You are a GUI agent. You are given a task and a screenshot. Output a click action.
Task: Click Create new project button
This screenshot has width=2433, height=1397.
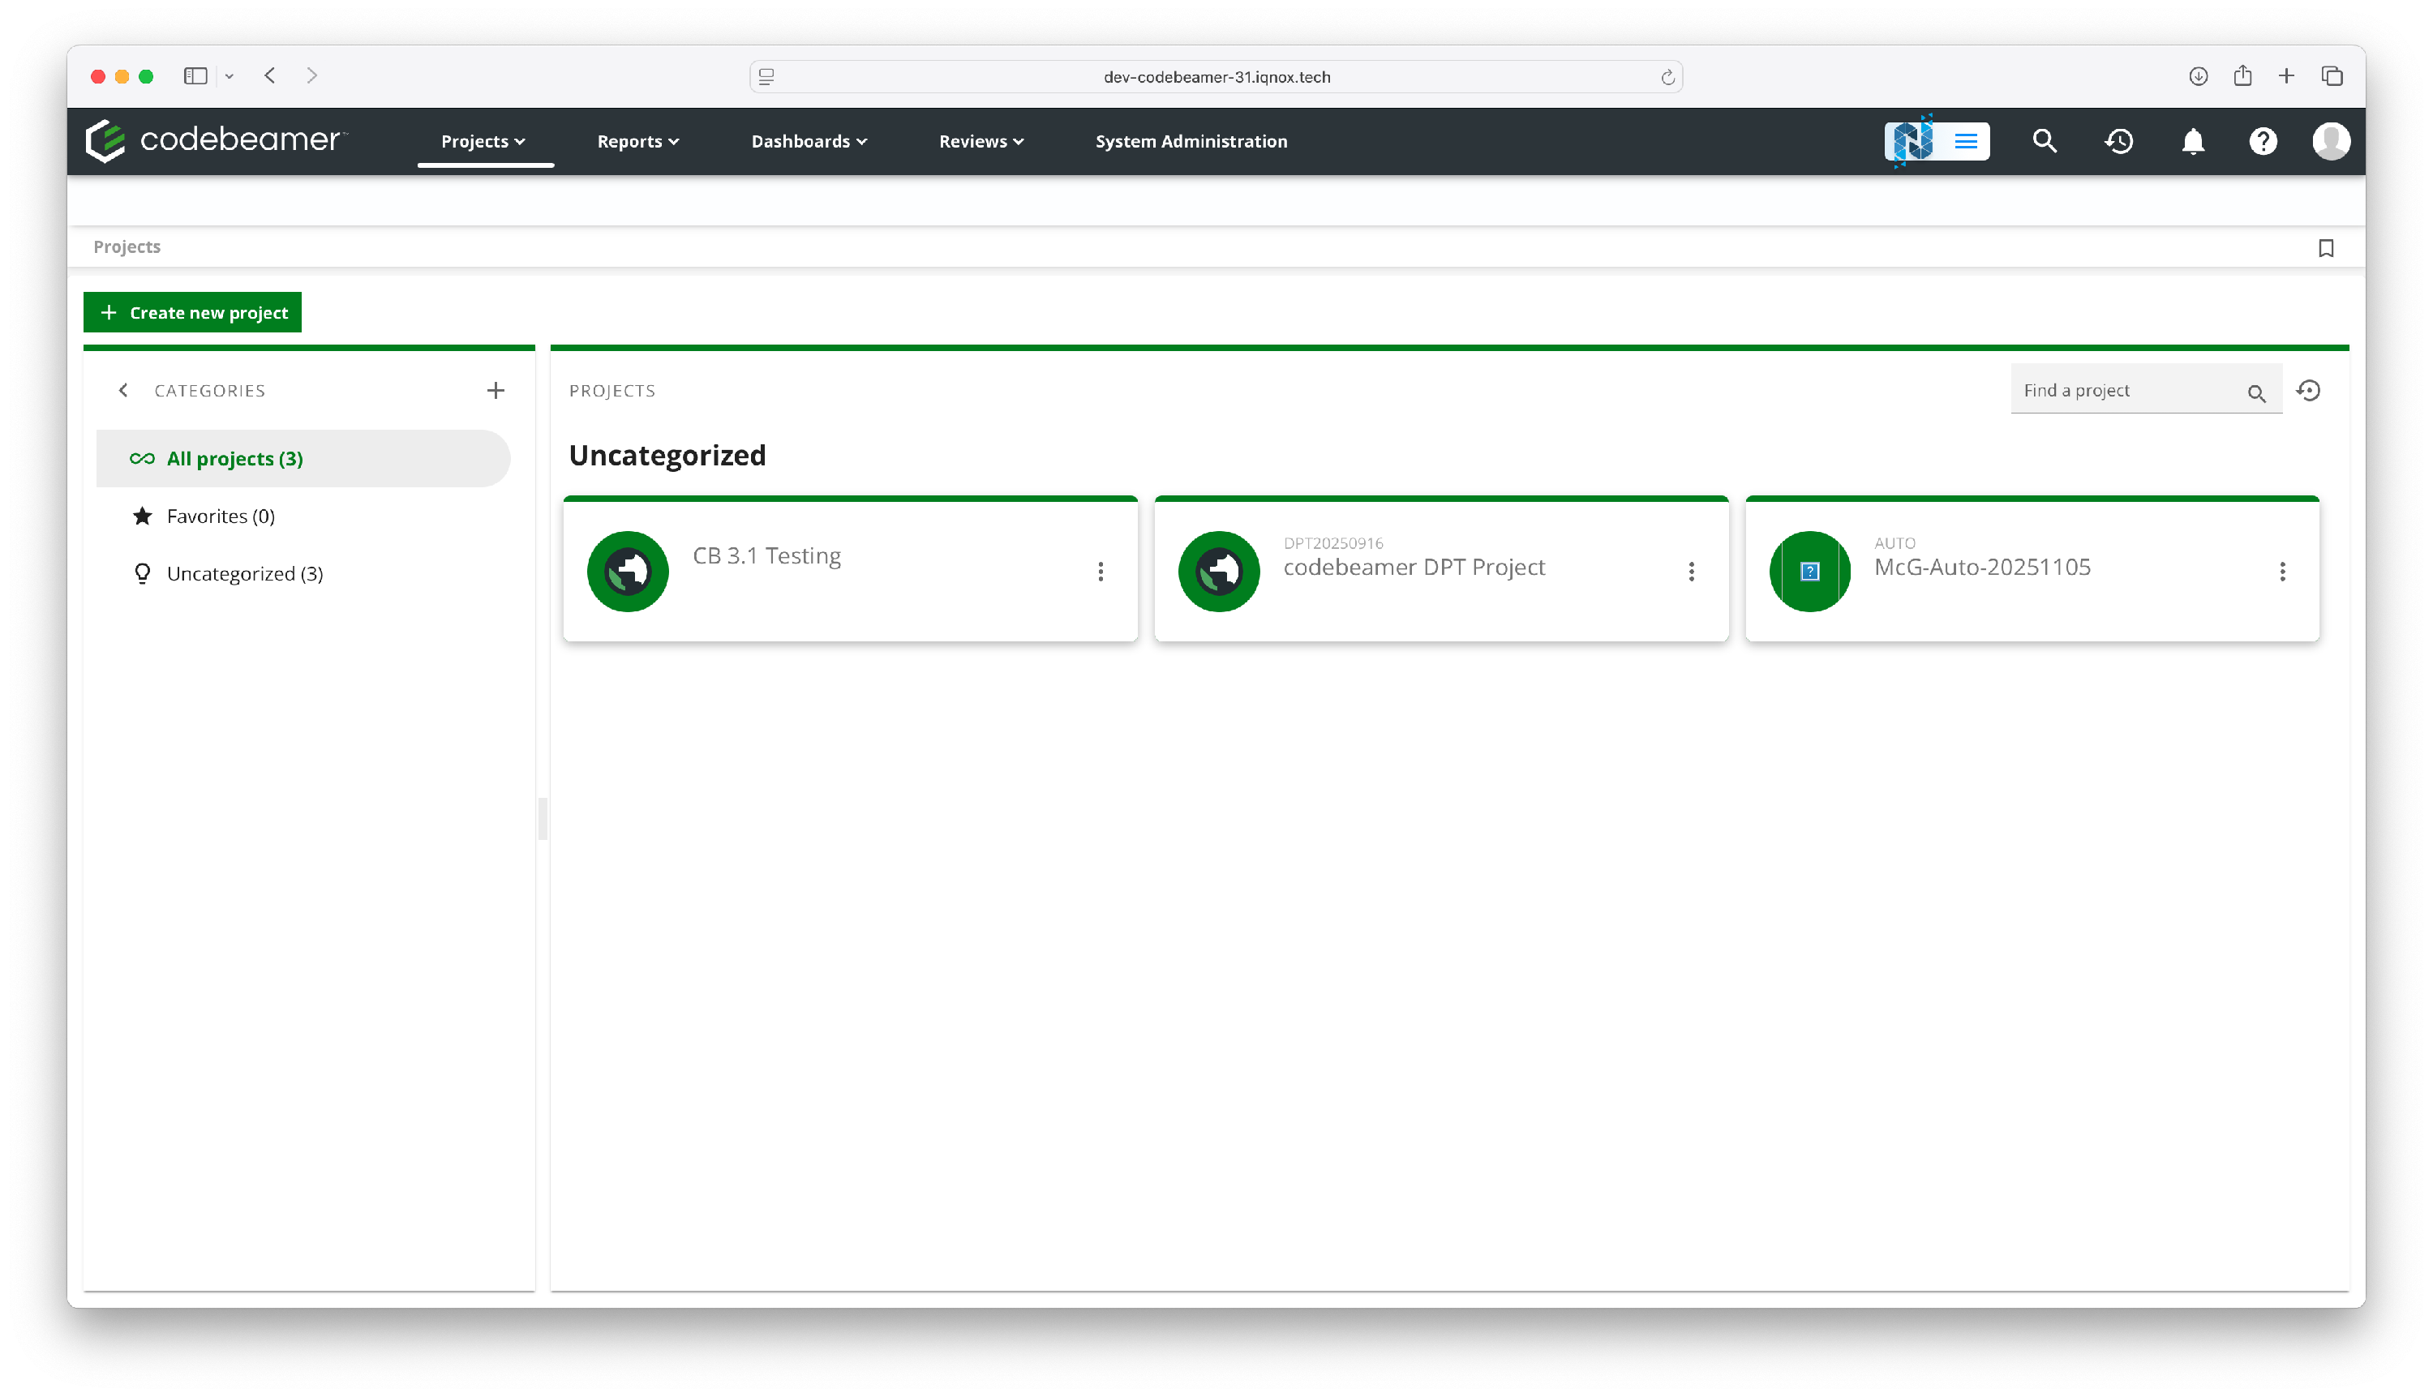click(x=193, y=313)
